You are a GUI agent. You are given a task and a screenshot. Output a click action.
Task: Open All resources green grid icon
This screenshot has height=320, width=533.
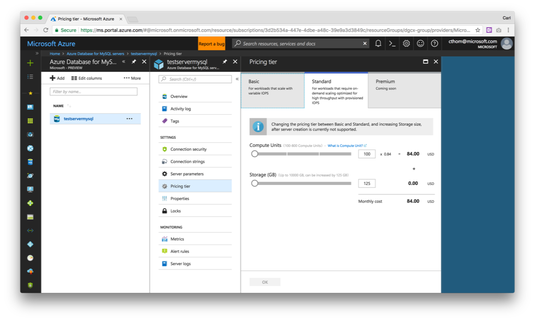point(30,120)
